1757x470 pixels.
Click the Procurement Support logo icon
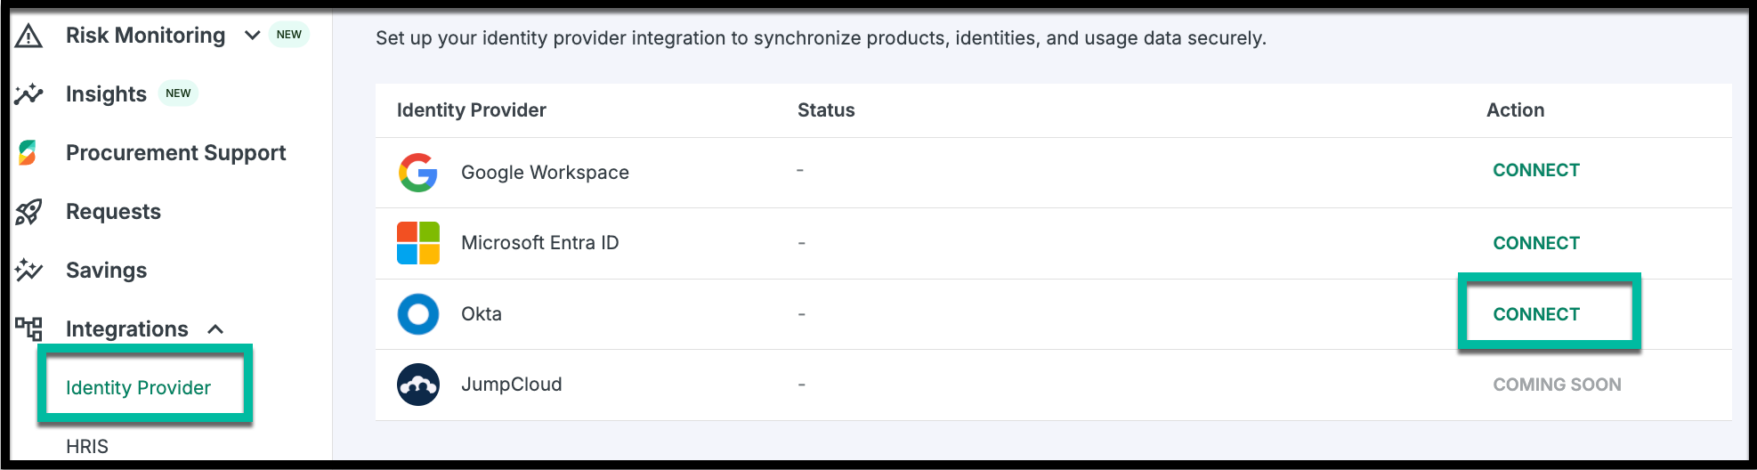(x=28, y=153)
